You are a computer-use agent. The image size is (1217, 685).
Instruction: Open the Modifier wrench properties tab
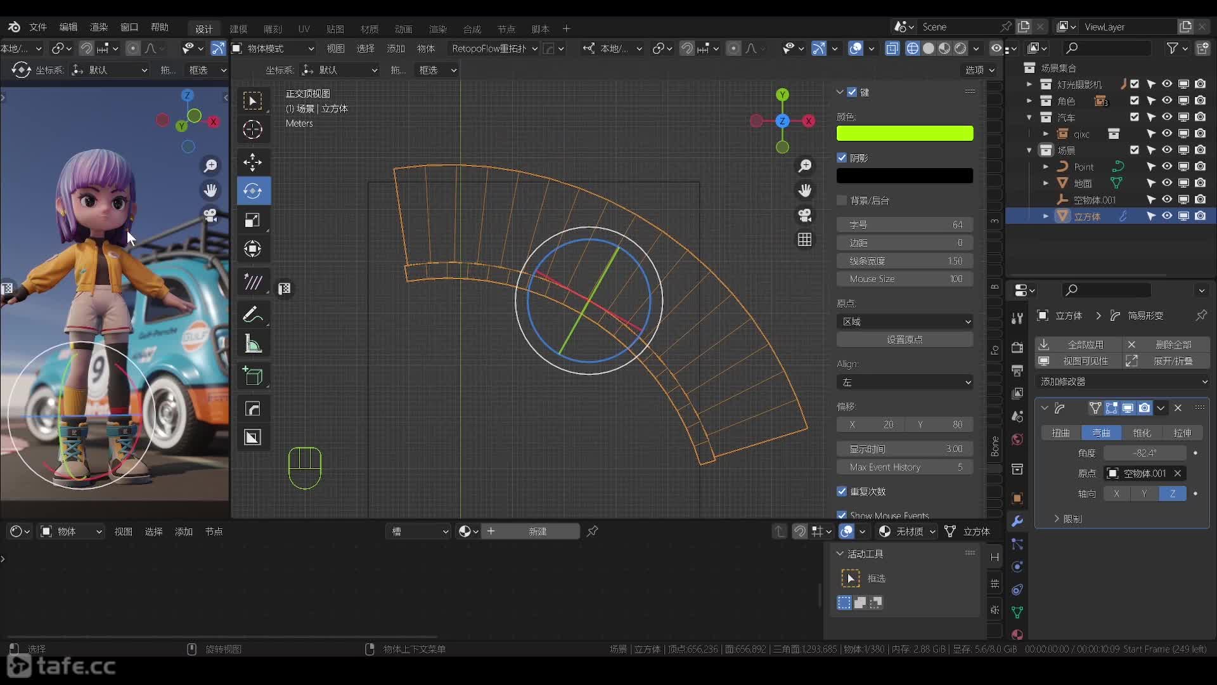[x=1017, y=521]
